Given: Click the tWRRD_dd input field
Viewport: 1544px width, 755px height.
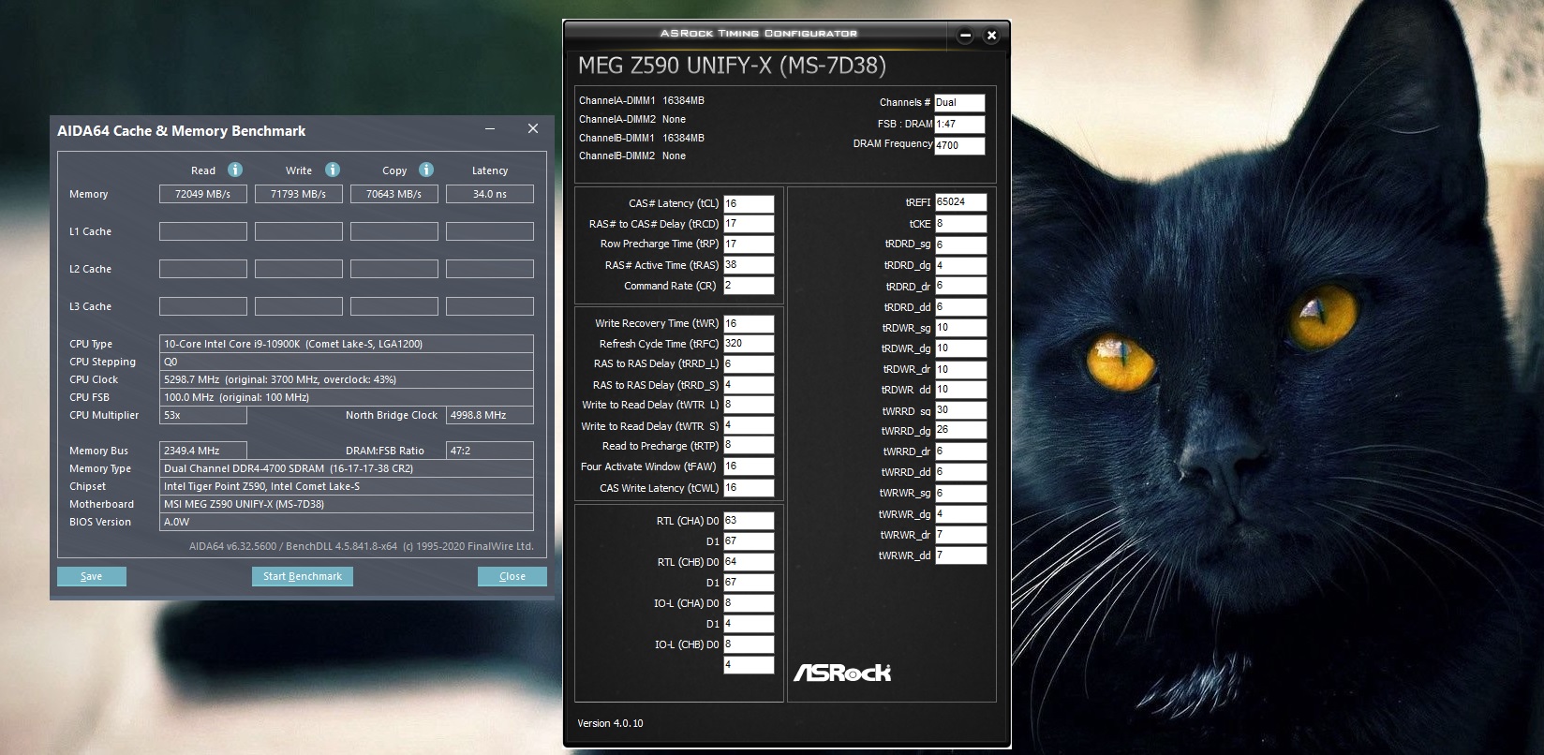Looking at the screenshot, I should 961,472.
